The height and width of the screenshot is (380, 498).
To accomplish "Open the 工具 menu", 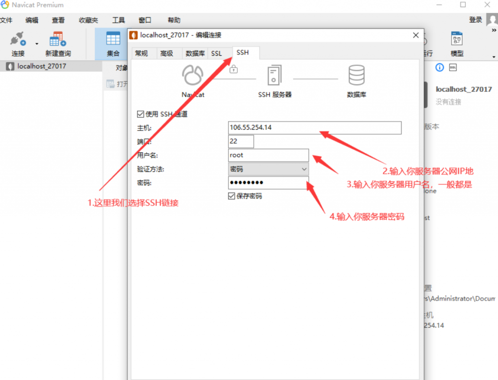I will point(118,20).
